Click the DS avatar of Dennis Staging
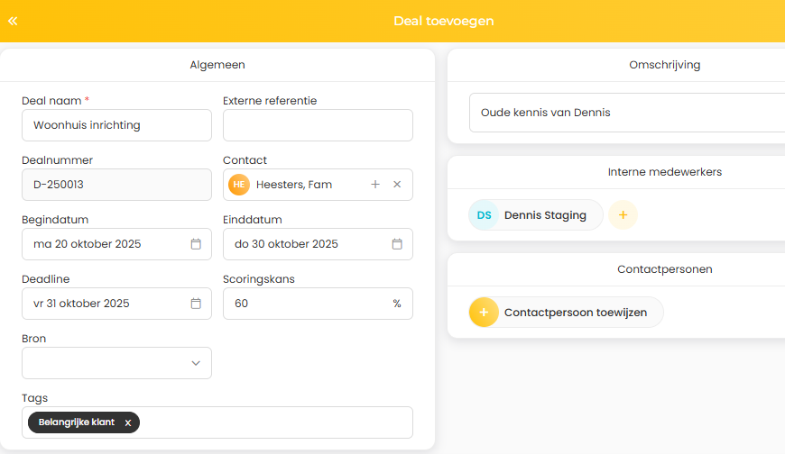Screen dimensions: 785x454 [485, 215]
